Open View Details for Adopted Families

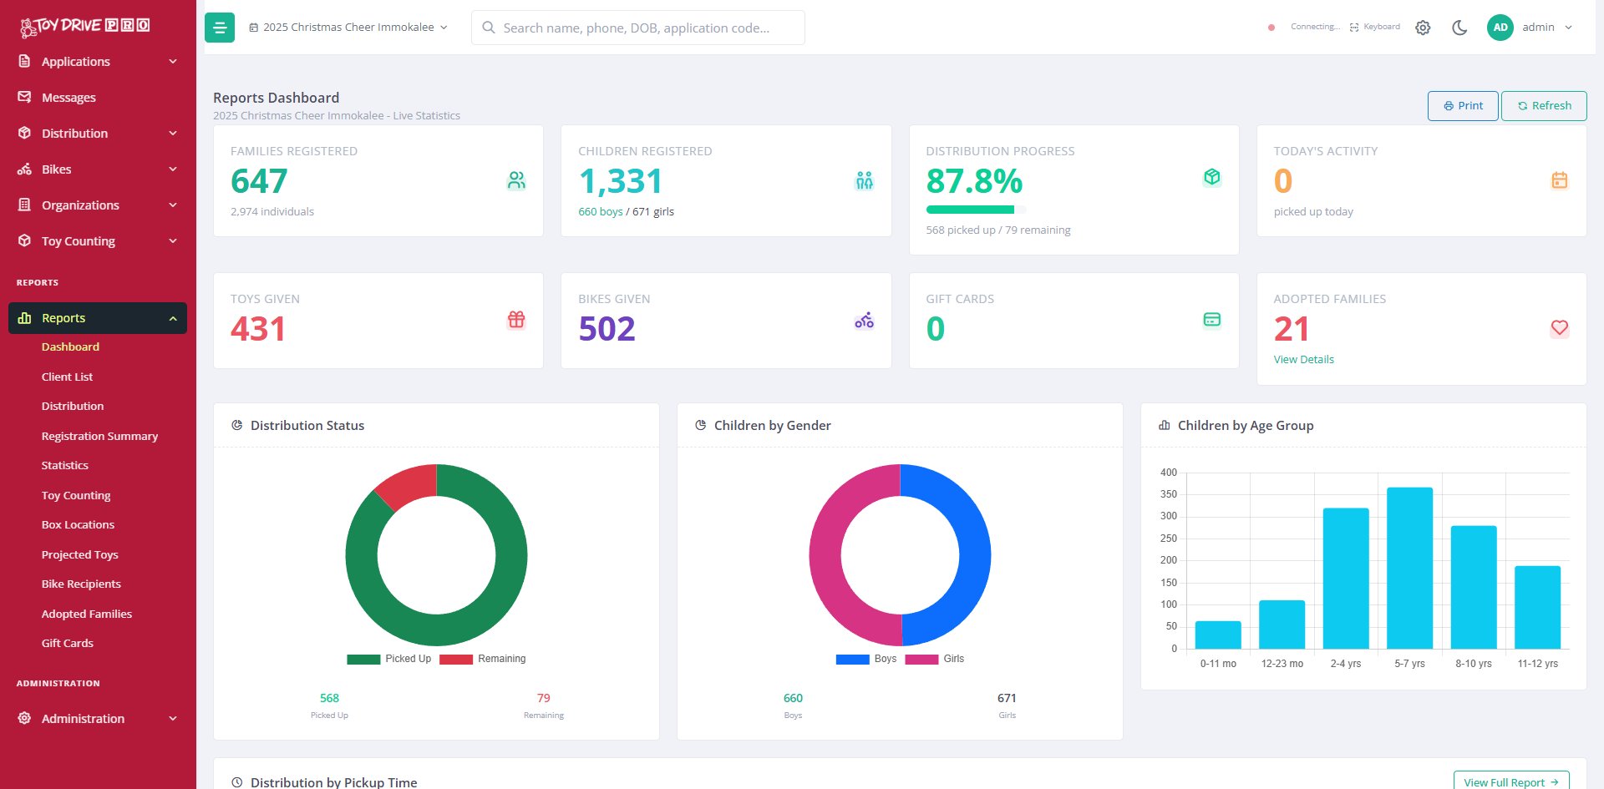pyautogui.click(x=1303, y=359)
